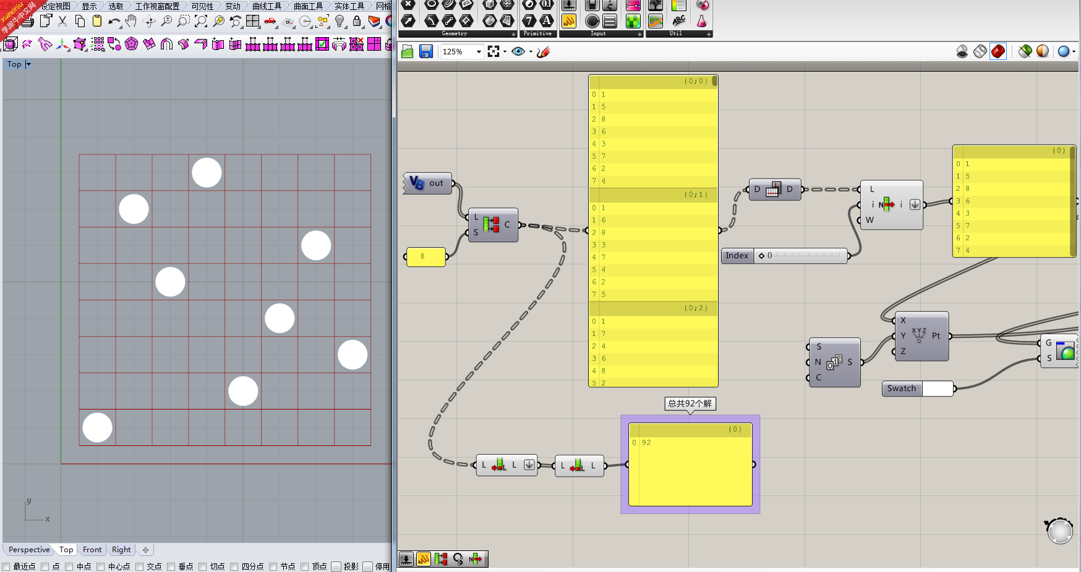Click the Undo arrow icon

click(x=114, y=21)
